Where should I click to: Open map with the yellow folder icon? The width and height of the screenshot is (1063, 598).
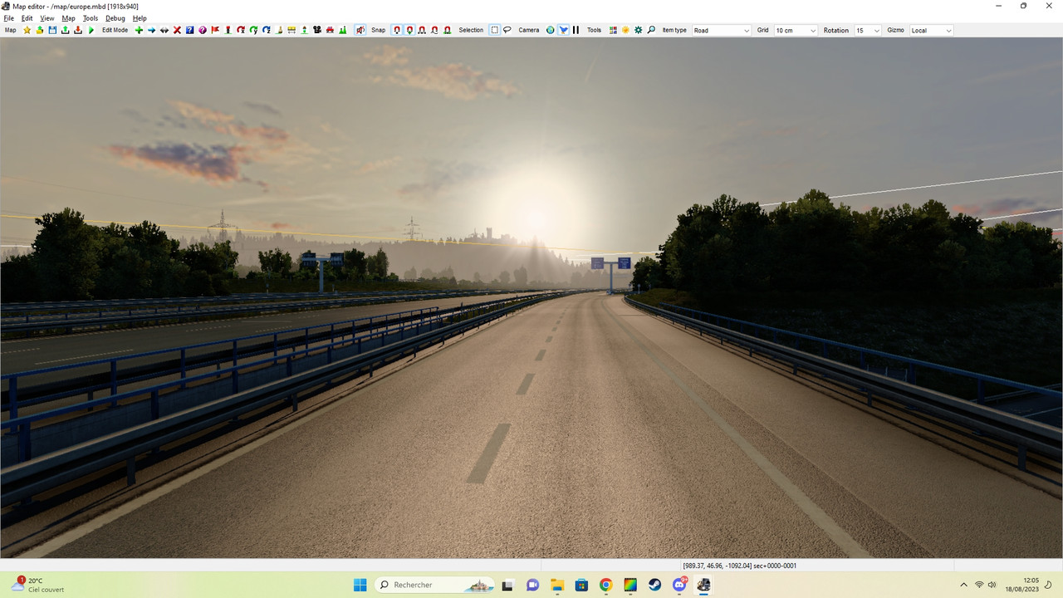point(39,30)
